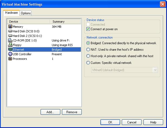Select Custom specific virtual network option
Viewport: 167px width, 128px height.
click(x=88, y=63)
